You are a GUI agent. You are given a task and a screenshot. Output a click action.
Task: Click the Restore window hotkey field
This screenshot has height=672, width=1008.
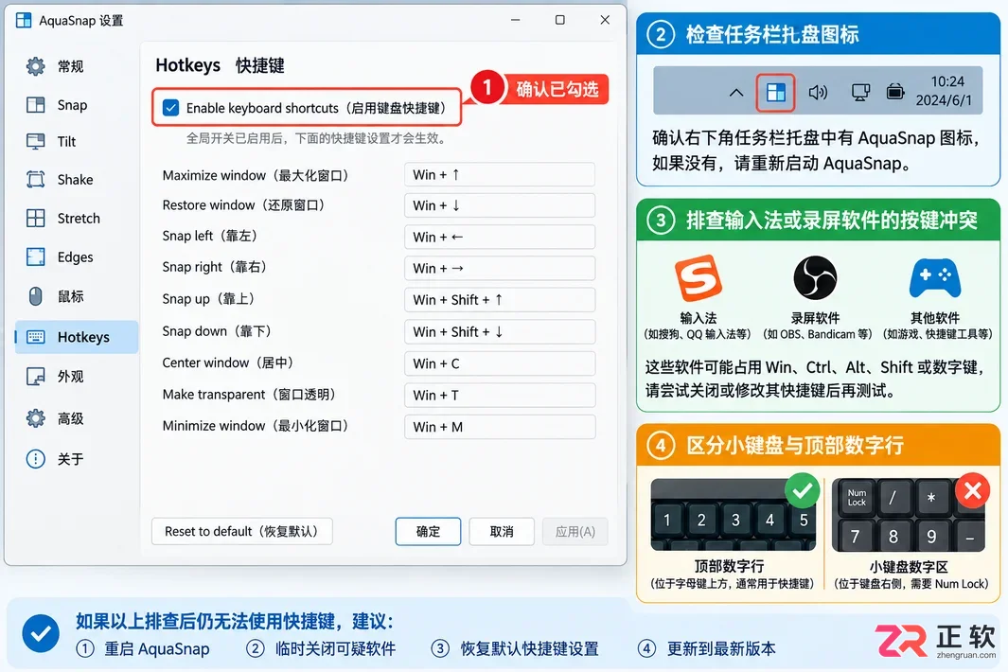pyautogui.click(x=500, y=205)
